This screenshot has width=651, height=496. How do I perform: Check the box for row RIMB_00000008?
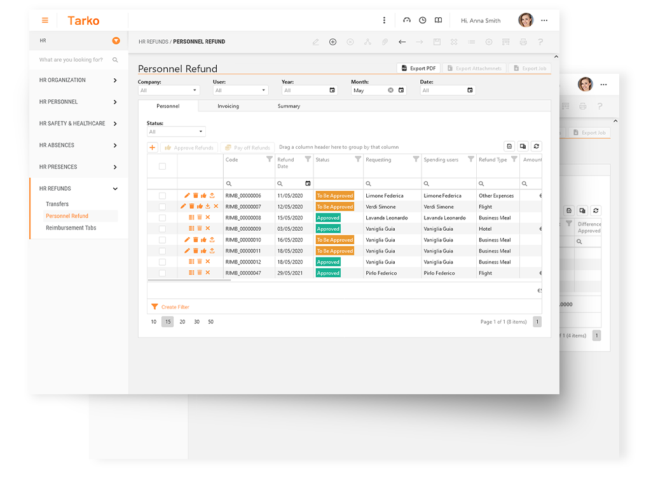pyautogui.click(x=162, y=217)
